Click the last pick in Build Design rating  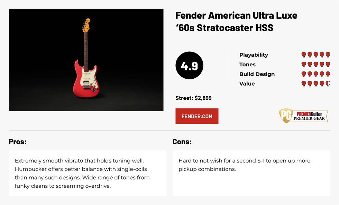click(328, 74)
